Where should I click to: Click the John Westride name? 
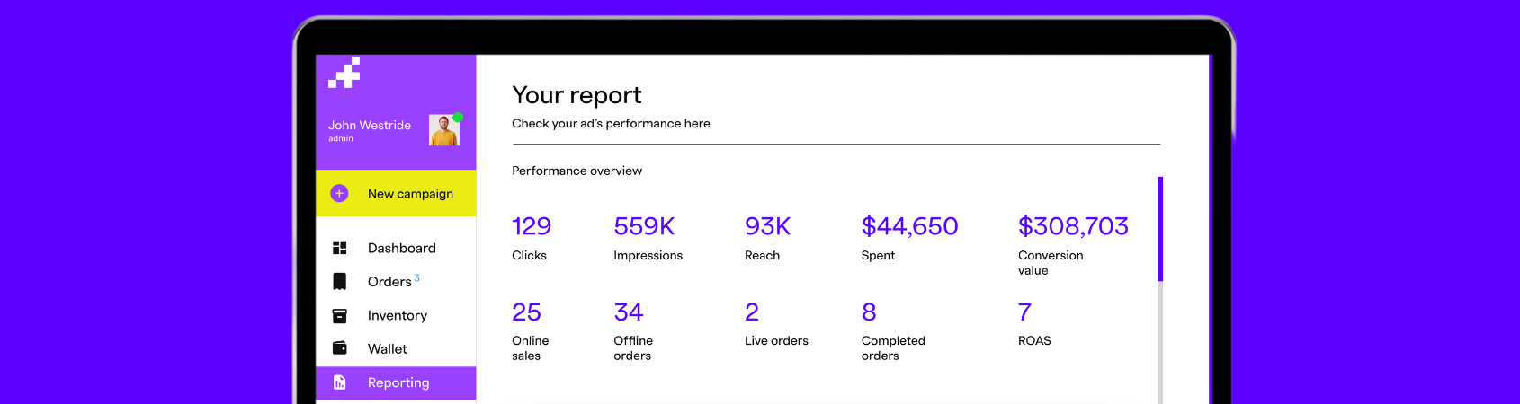(369, 125)
